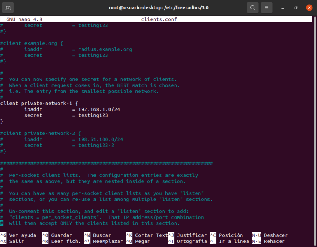
Task: Click the ^X Salir shortcut
Action: click(x=12, y=241)
